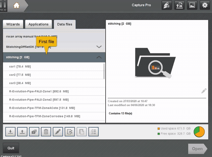This screenshot has width=212, height=157.
Task: Click the paste toolbar button
Action: 81,132
